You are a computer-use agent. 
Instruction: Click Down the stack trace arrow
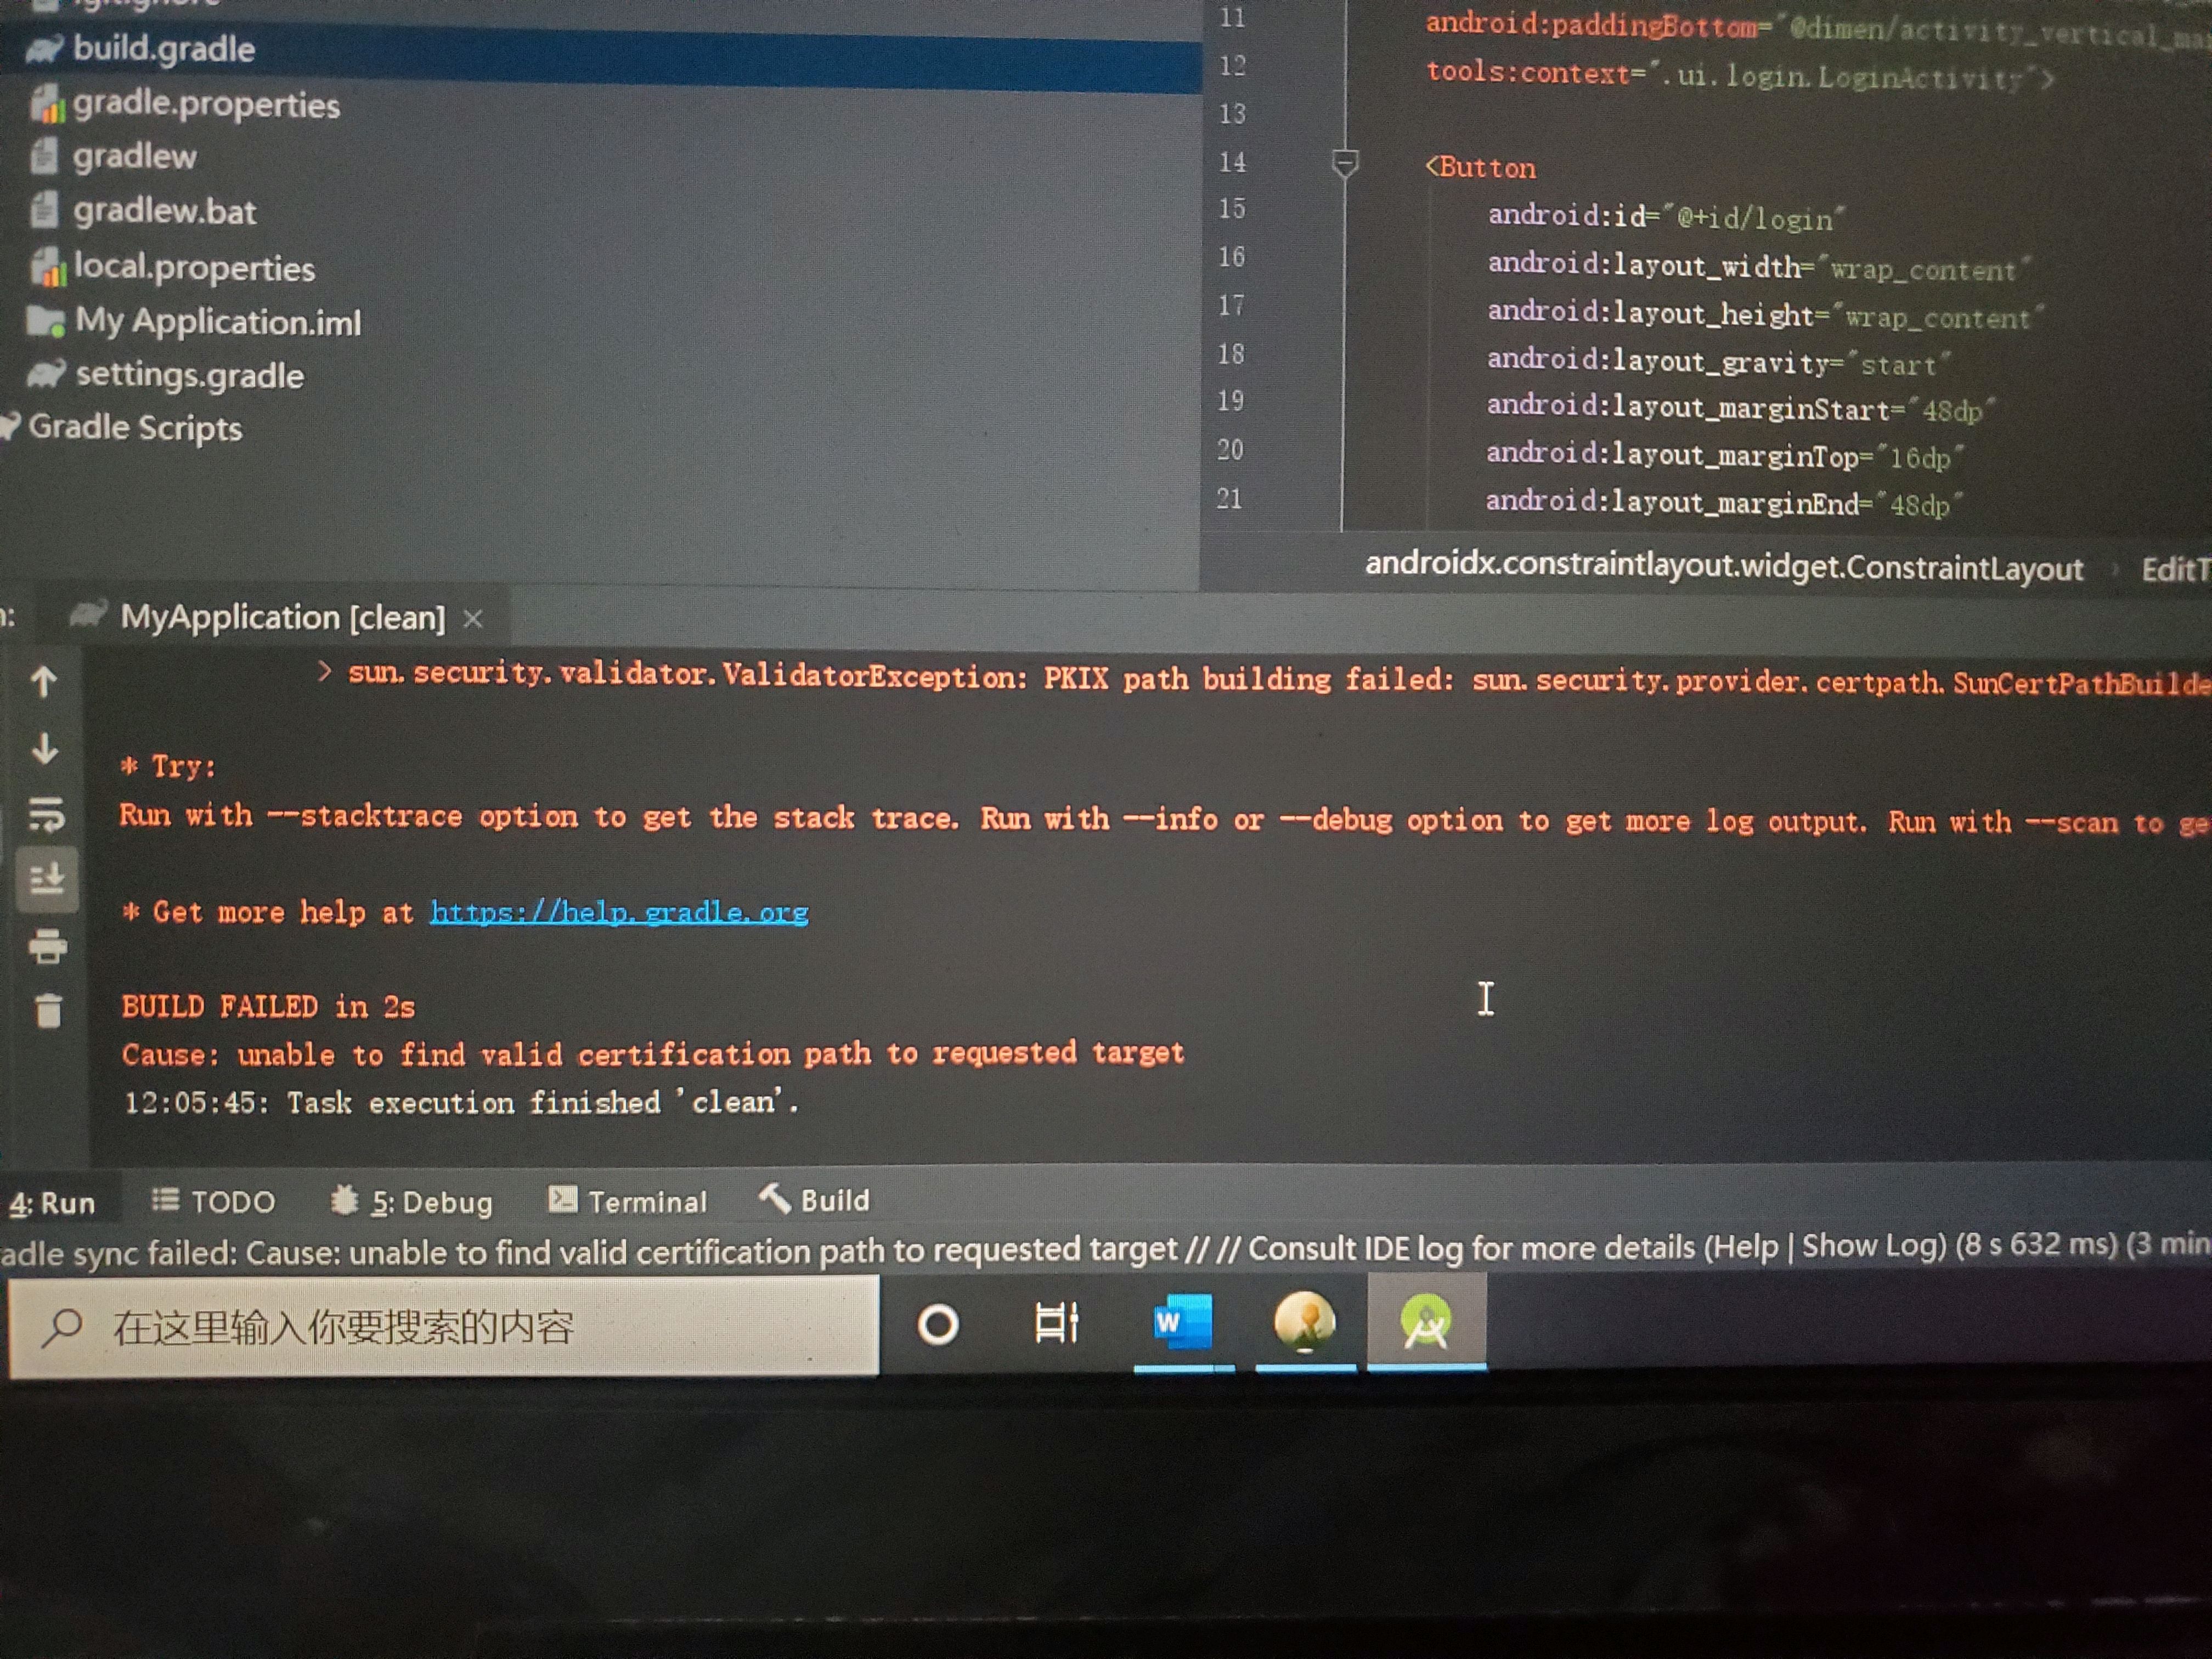(44, 748)
